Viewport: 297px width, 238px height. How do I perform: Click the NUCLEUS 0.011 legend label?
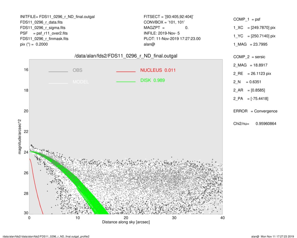[158, 70]
